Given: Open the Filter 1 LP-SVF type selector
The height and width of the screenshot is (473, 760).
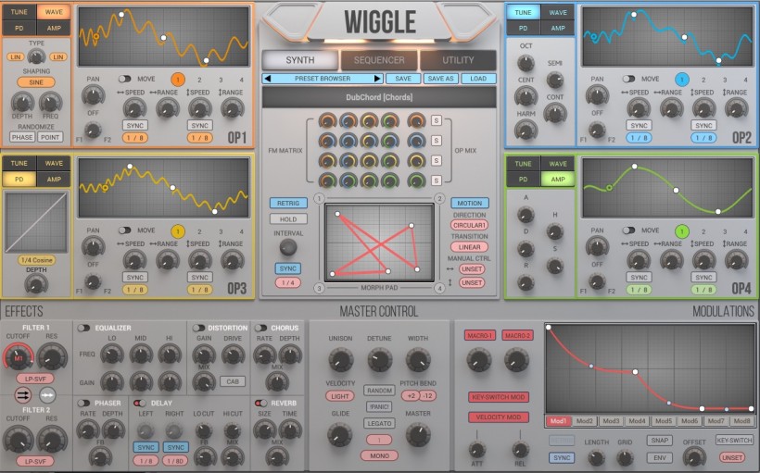Looking at the screenshot, I should 33,378.
